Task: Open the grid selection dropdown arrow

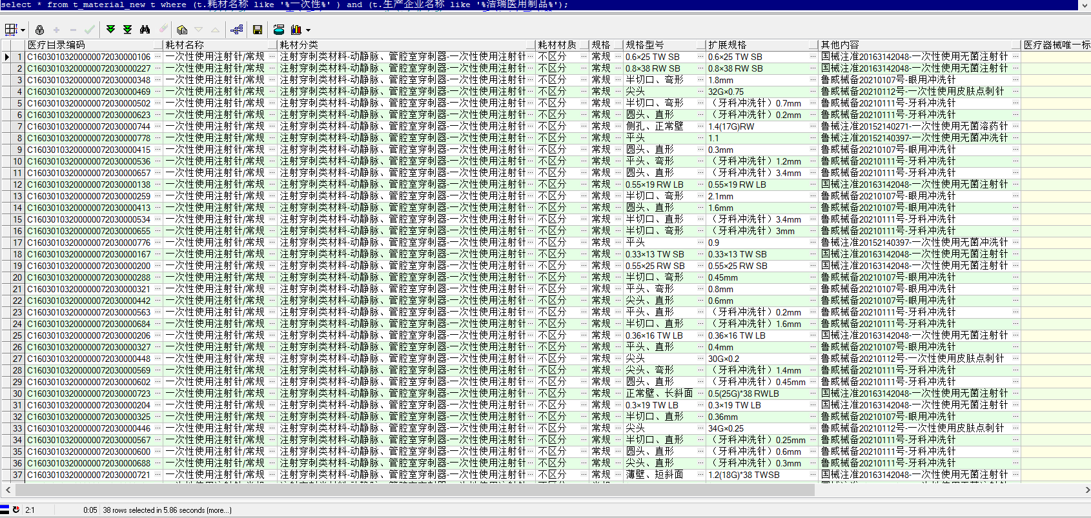Action: point(23,30)
